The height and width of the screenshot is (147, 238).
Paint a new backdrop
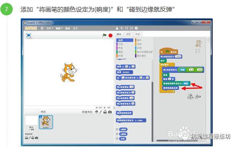tap(30, 138)
